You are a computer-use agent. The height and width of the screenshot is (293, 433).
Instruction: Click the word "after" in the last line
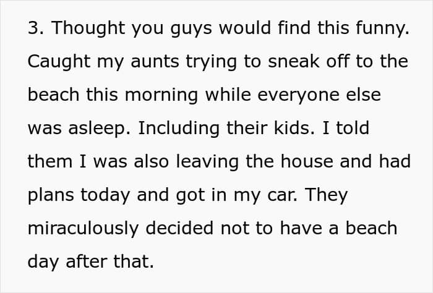[x=86, y=261]
